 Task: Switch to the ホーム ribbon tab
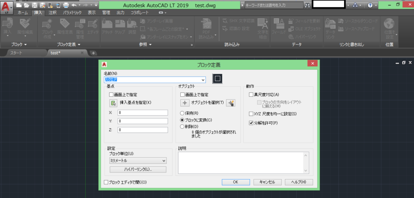(23, 13)
